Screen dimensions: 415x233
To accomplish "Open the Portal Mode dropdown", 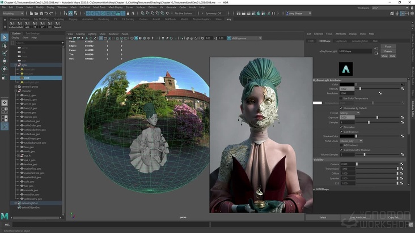I will [x=350, y=140].
